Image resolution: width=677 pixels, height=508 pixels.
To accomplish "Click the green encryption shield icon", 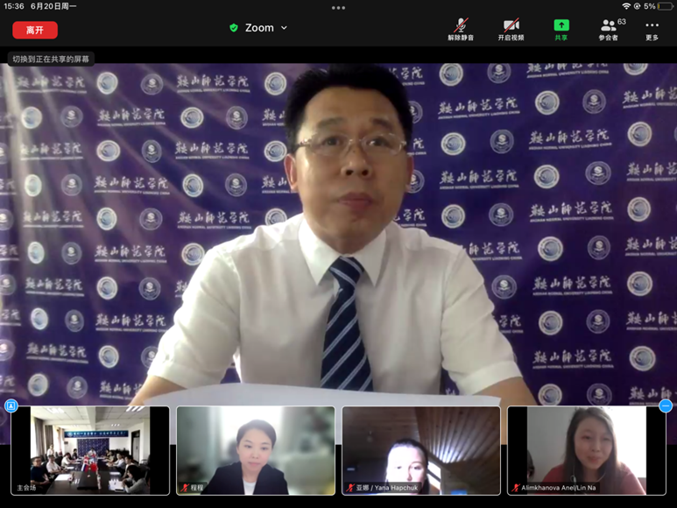I will (x=233, y=28).
